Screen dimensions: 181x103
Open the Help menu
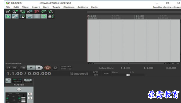point(94,7)
